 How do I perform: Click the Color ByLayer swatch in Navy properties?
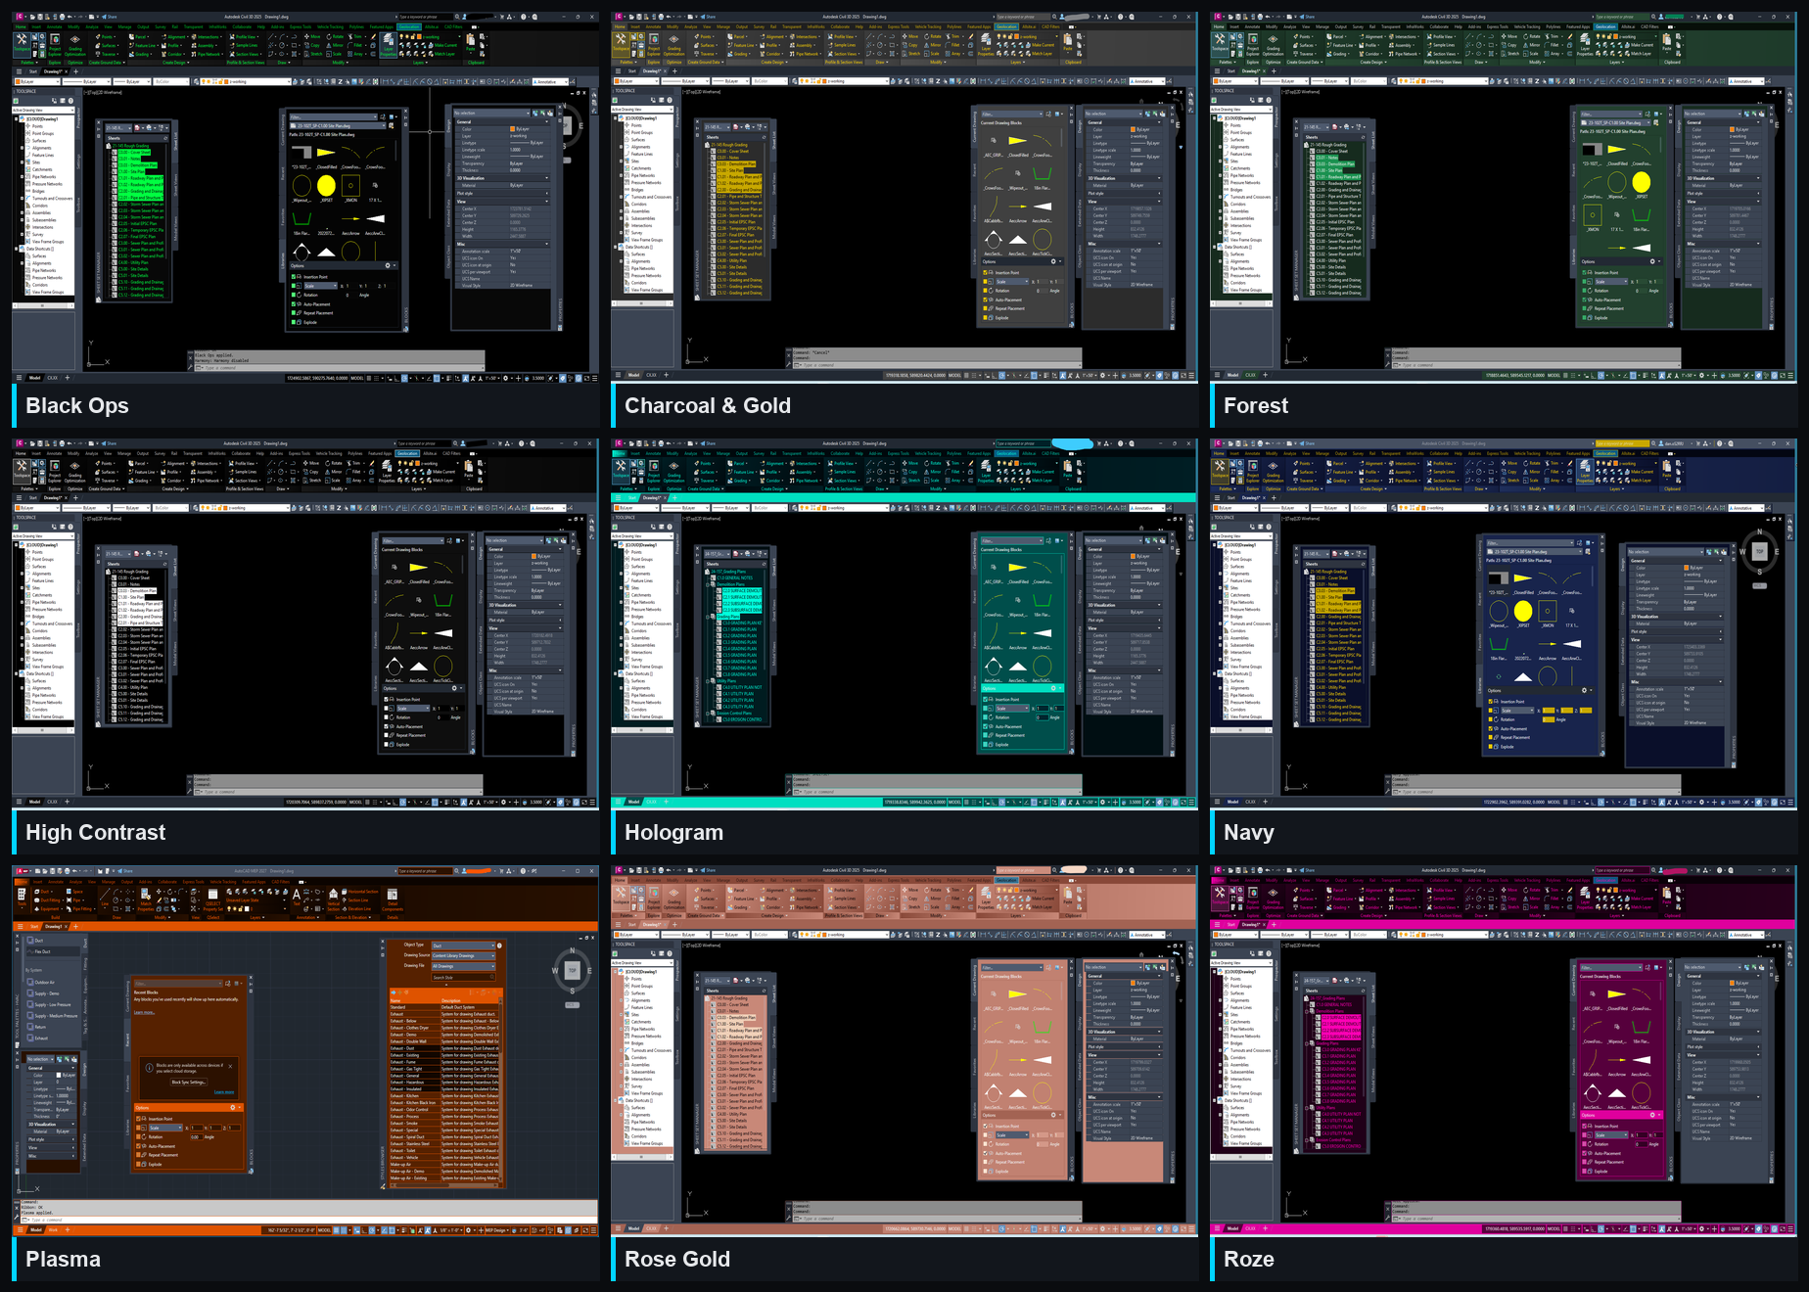click(x=1687, y=568)
